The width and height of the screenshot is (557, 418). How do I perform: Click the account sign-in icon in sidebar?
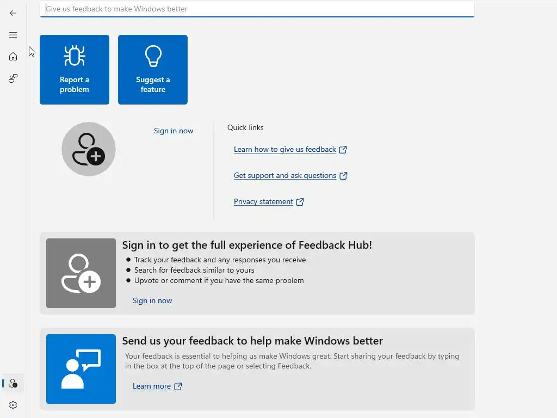tap(13, 383)
